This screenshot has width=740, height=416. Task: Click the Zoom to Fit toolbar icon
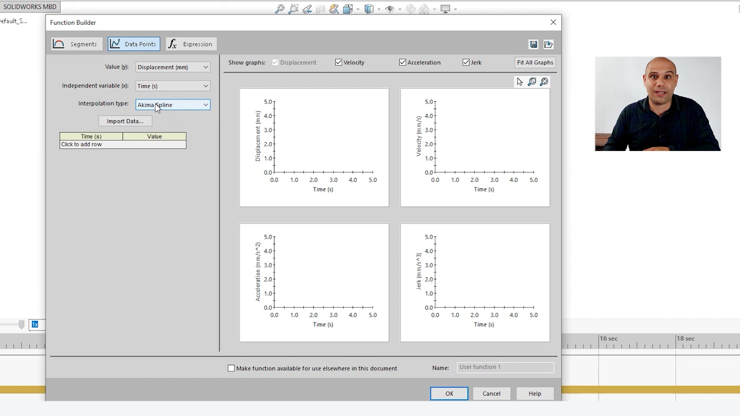click(279, 8)
